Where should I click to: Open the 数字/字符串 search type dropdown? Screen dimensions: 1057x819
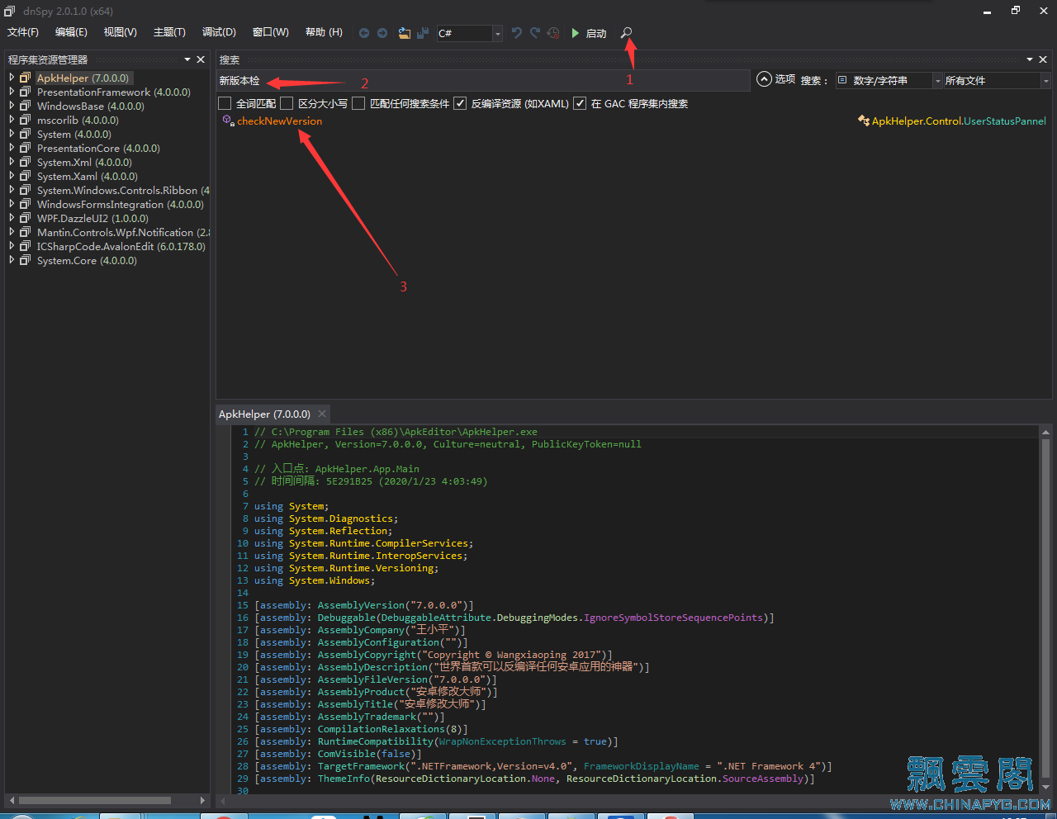(x=937, y=80)
